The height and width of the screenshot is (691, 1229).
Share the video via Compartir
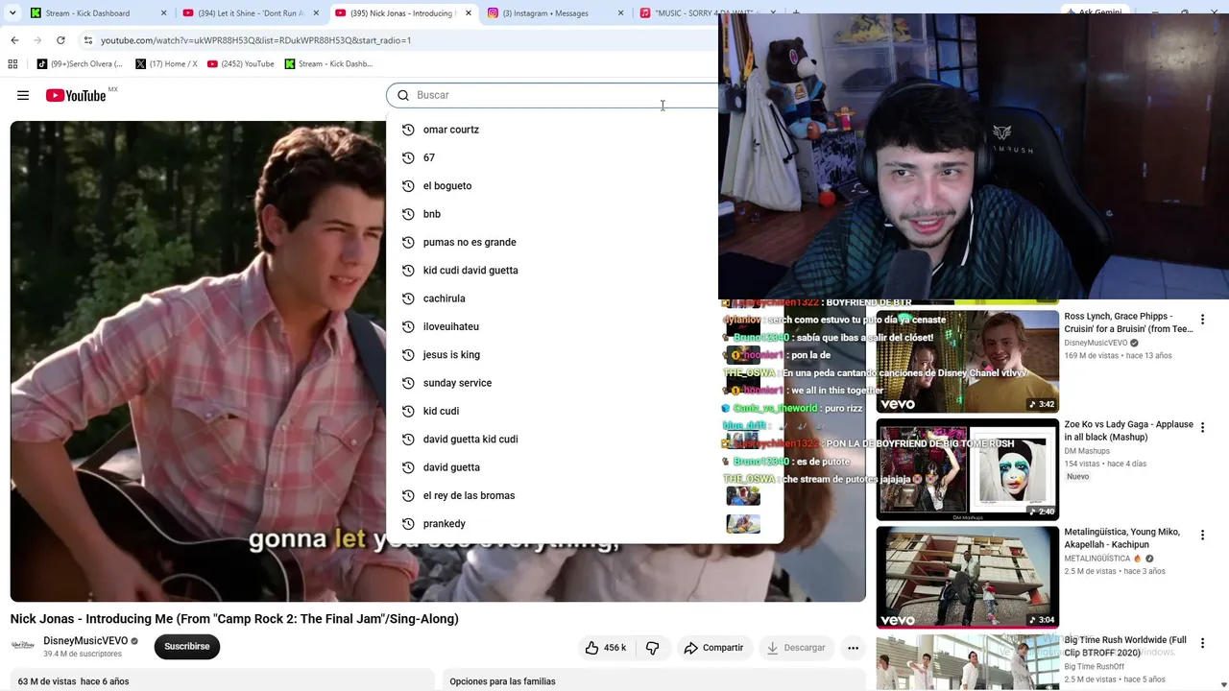tap(713, 648)
